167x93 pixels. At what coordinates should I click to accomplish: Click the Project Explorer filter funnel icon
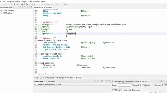point(25,7)
